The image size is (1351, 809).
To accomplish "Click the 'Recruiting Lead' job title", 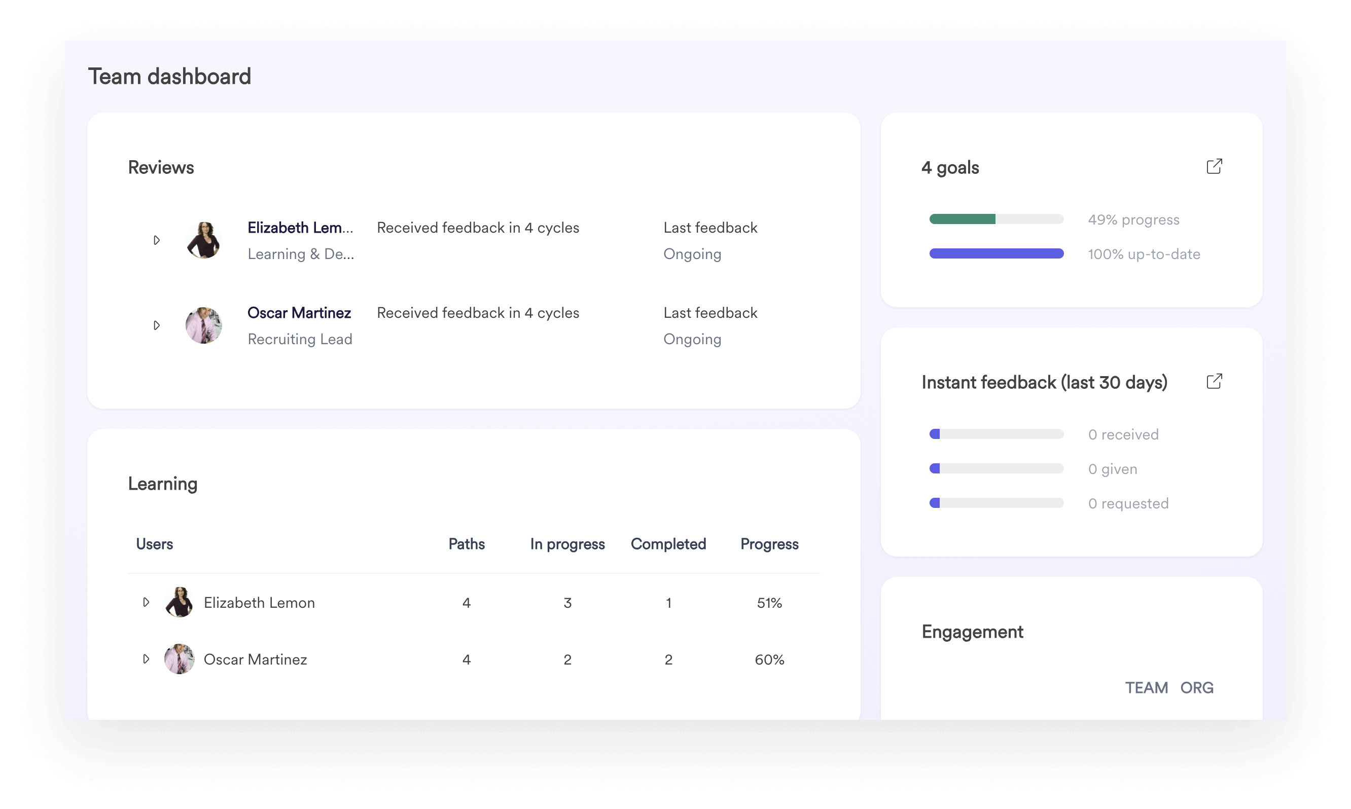I will tap(300, 339).
